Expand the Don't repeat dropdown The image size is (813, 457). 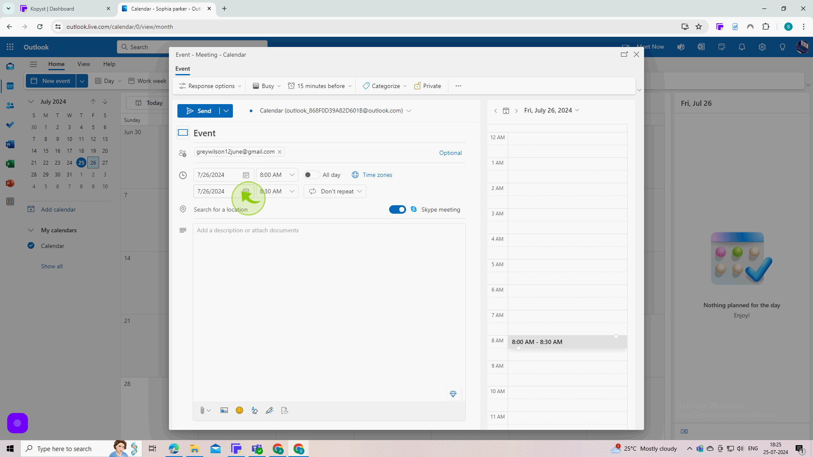click(x=335, y=191)
